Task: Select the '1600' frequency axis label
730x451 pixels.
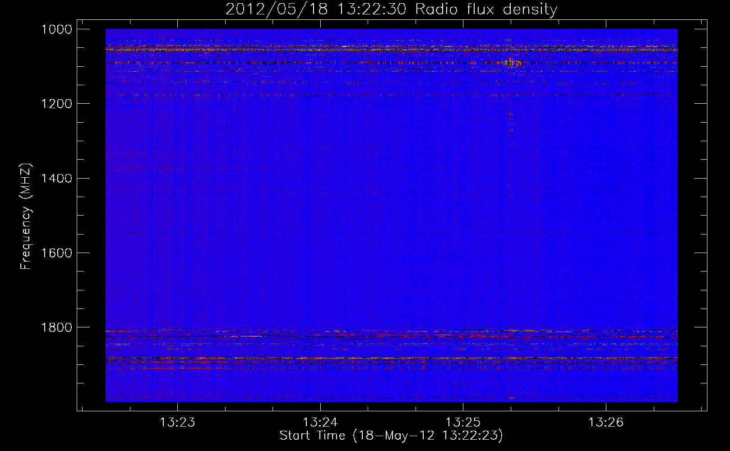Action: (x=56, y=253)
